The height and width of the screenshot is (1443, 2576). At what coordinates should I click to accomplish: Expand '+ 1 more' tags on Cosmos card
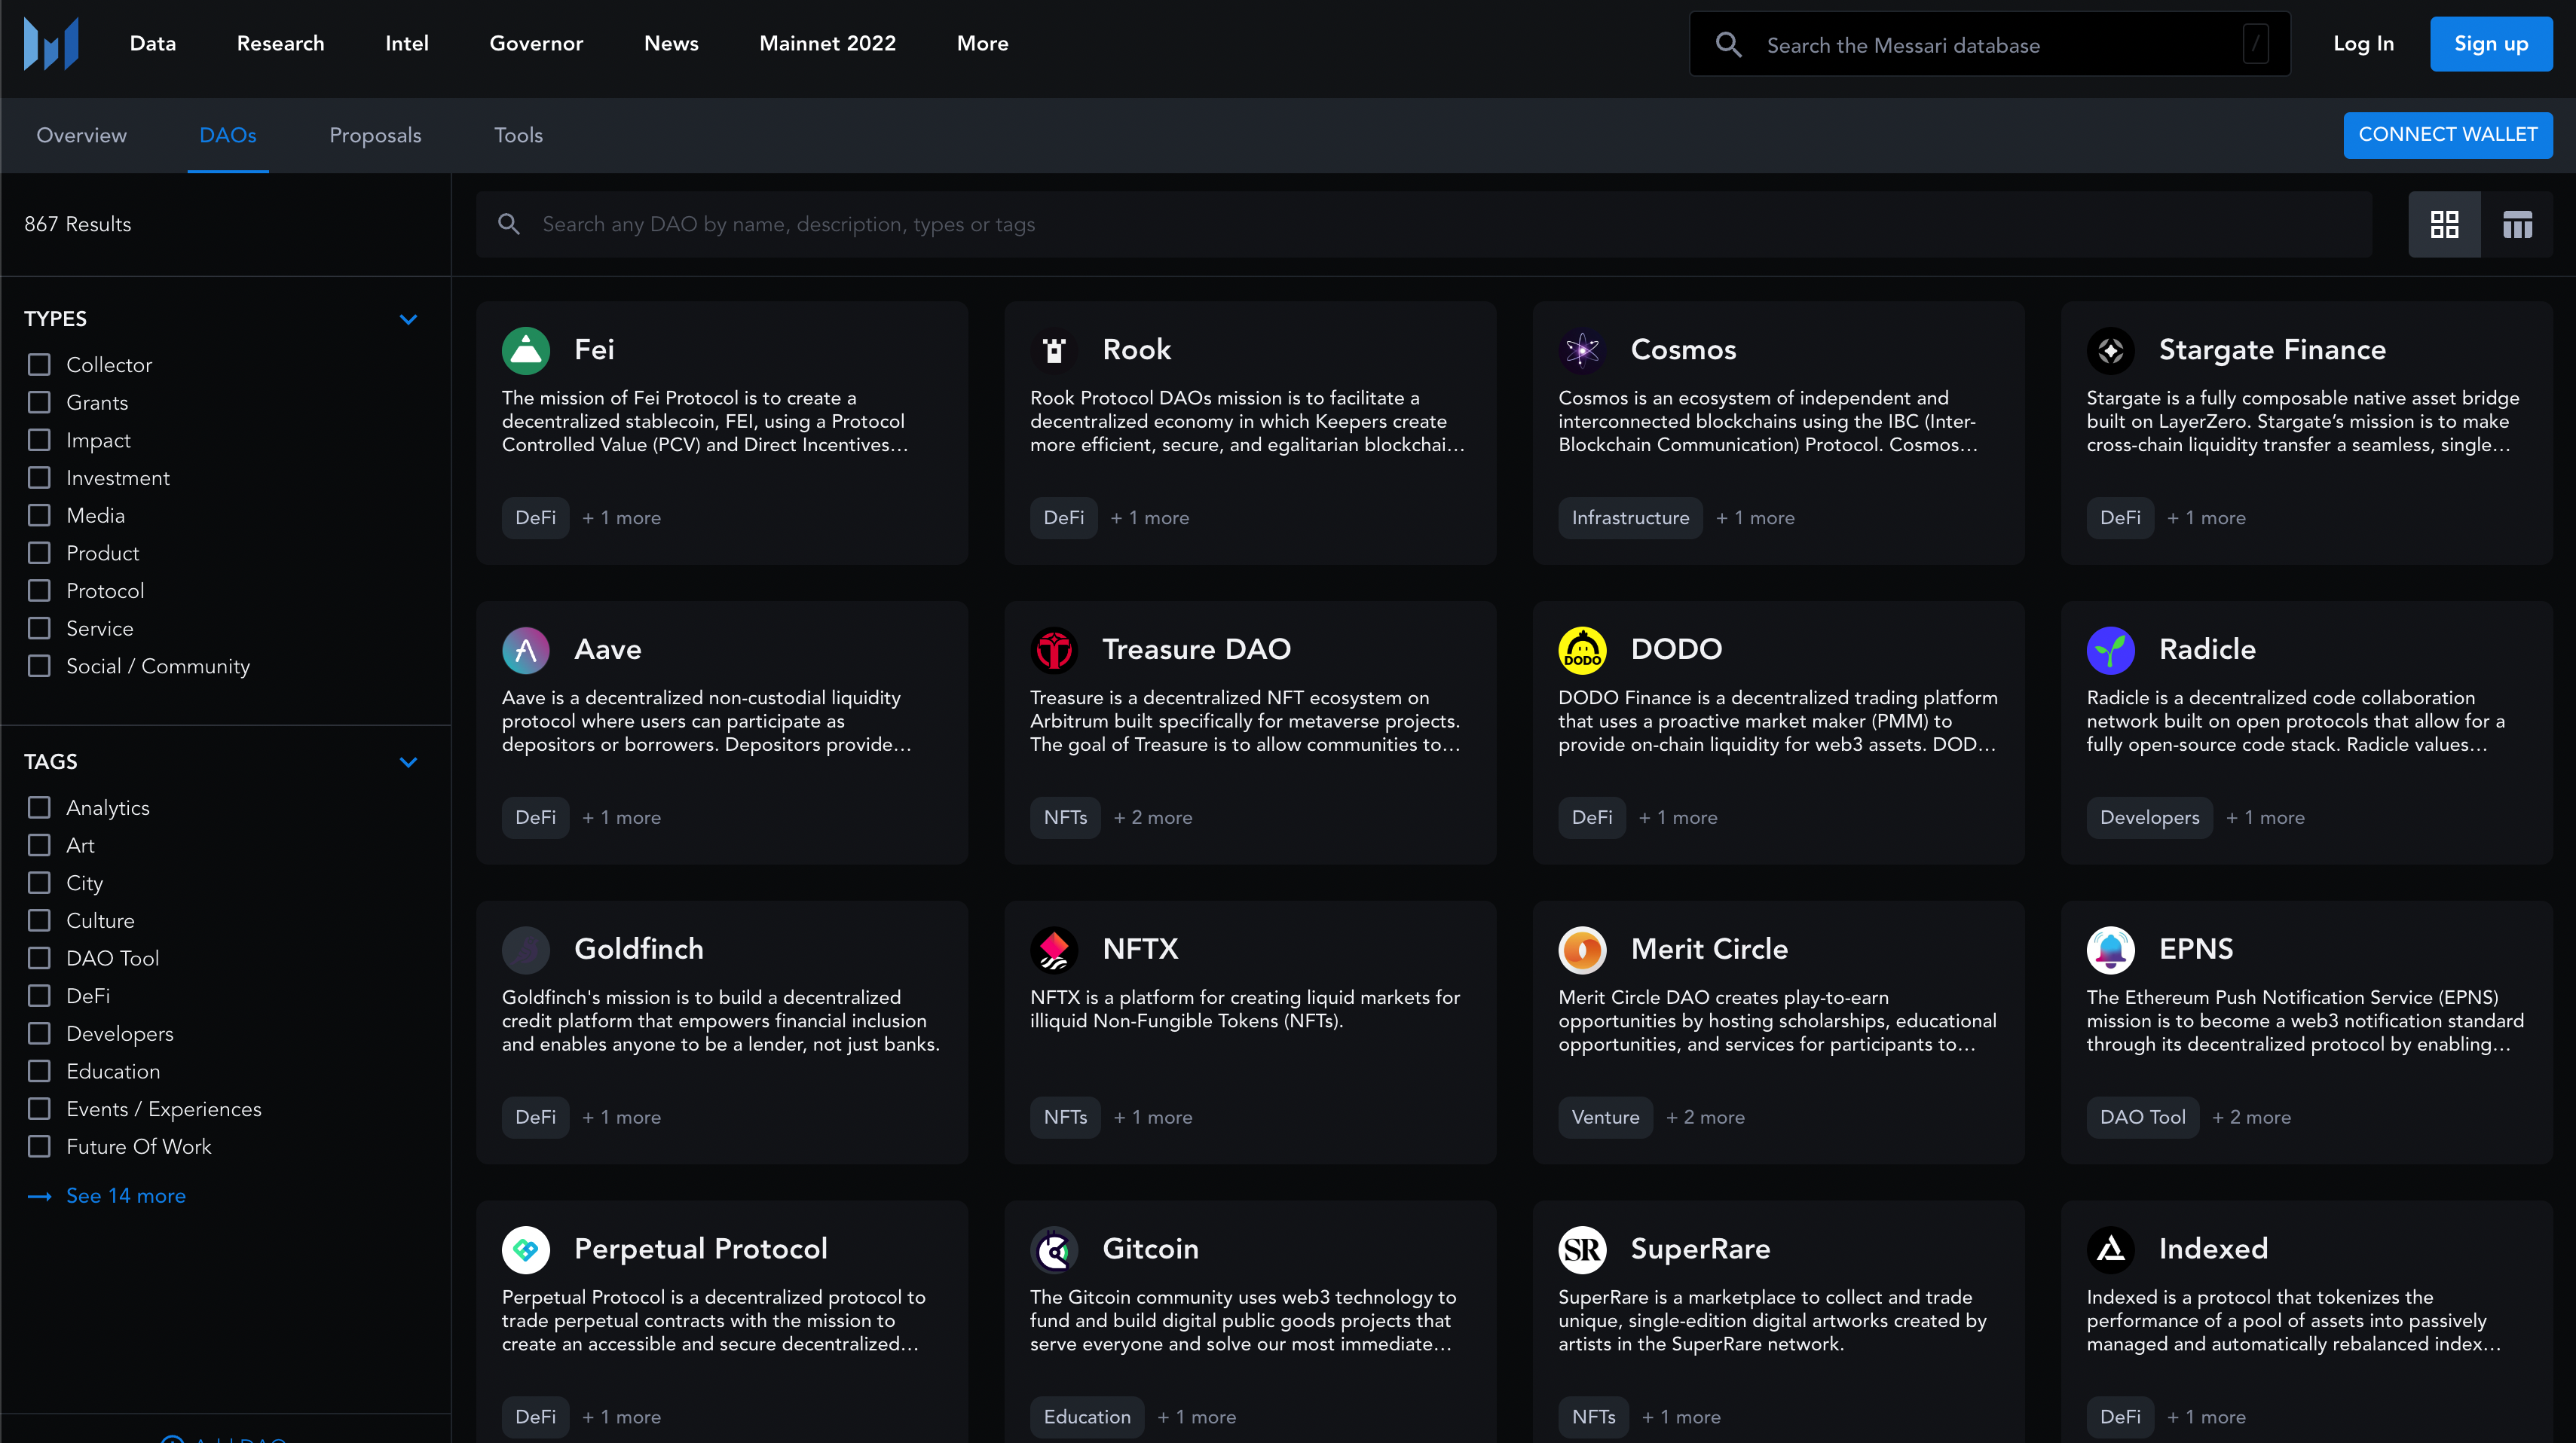(1755, 517)
